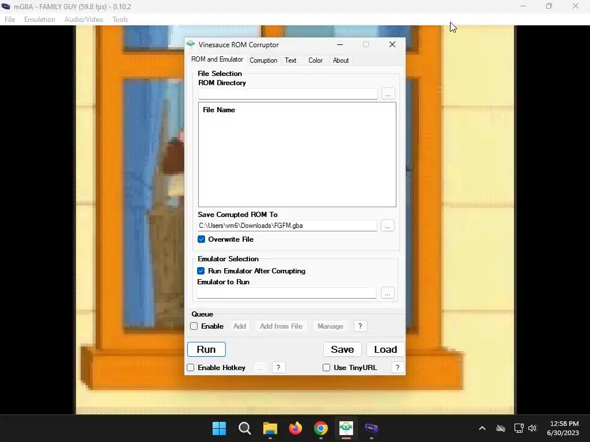Switch to mGBA taskbar icon
The height and width of the screenshot is (442, 590).
(x=372, y=428)
